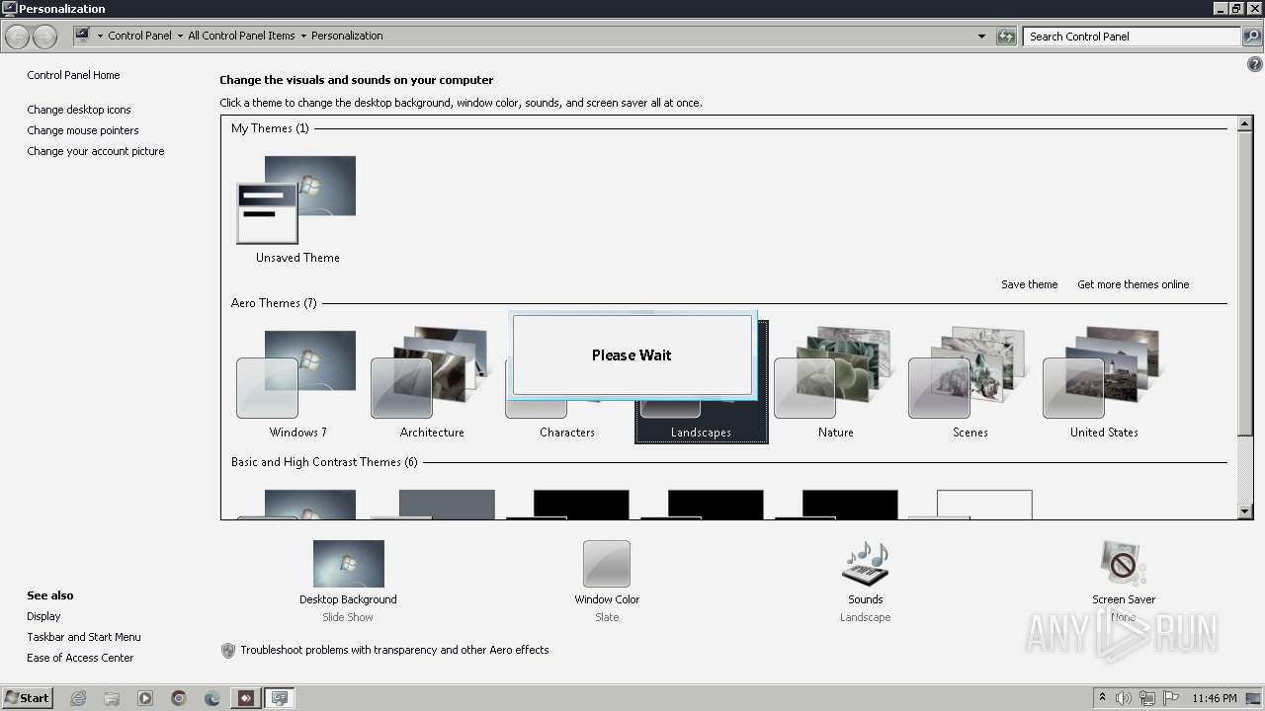
Task: Open the Sounds settings icon
Action: point(865,564)
